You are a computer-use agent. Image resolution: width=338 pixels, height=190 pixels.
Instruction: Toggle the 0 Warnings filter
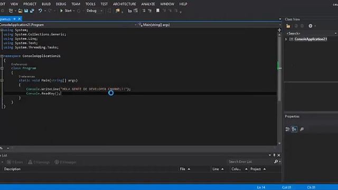coord(39,162)
